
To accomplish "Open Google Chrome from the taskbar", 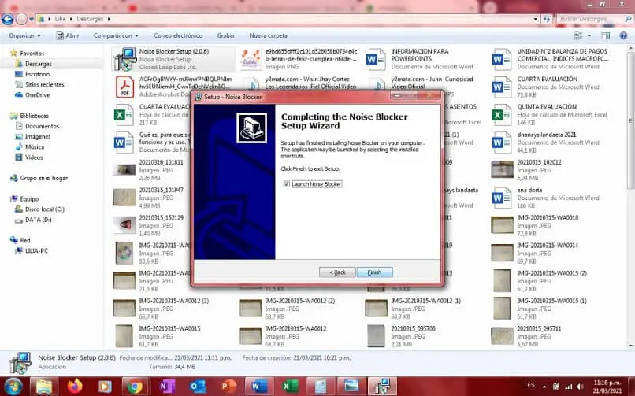I will coord(135,387).
